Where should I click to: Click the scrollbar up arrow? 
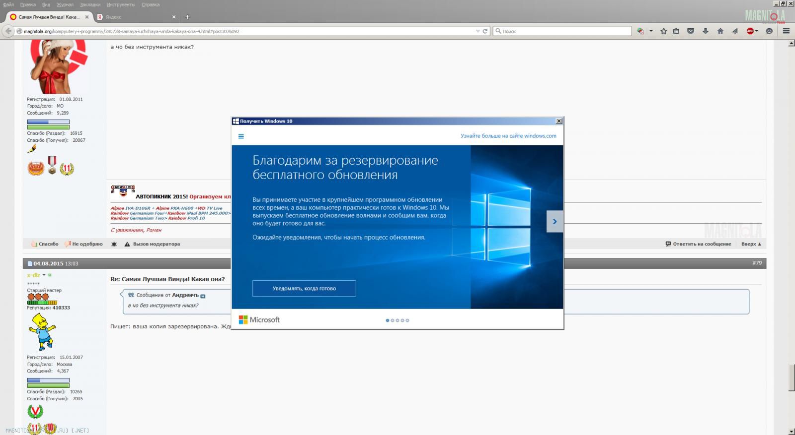791,44
